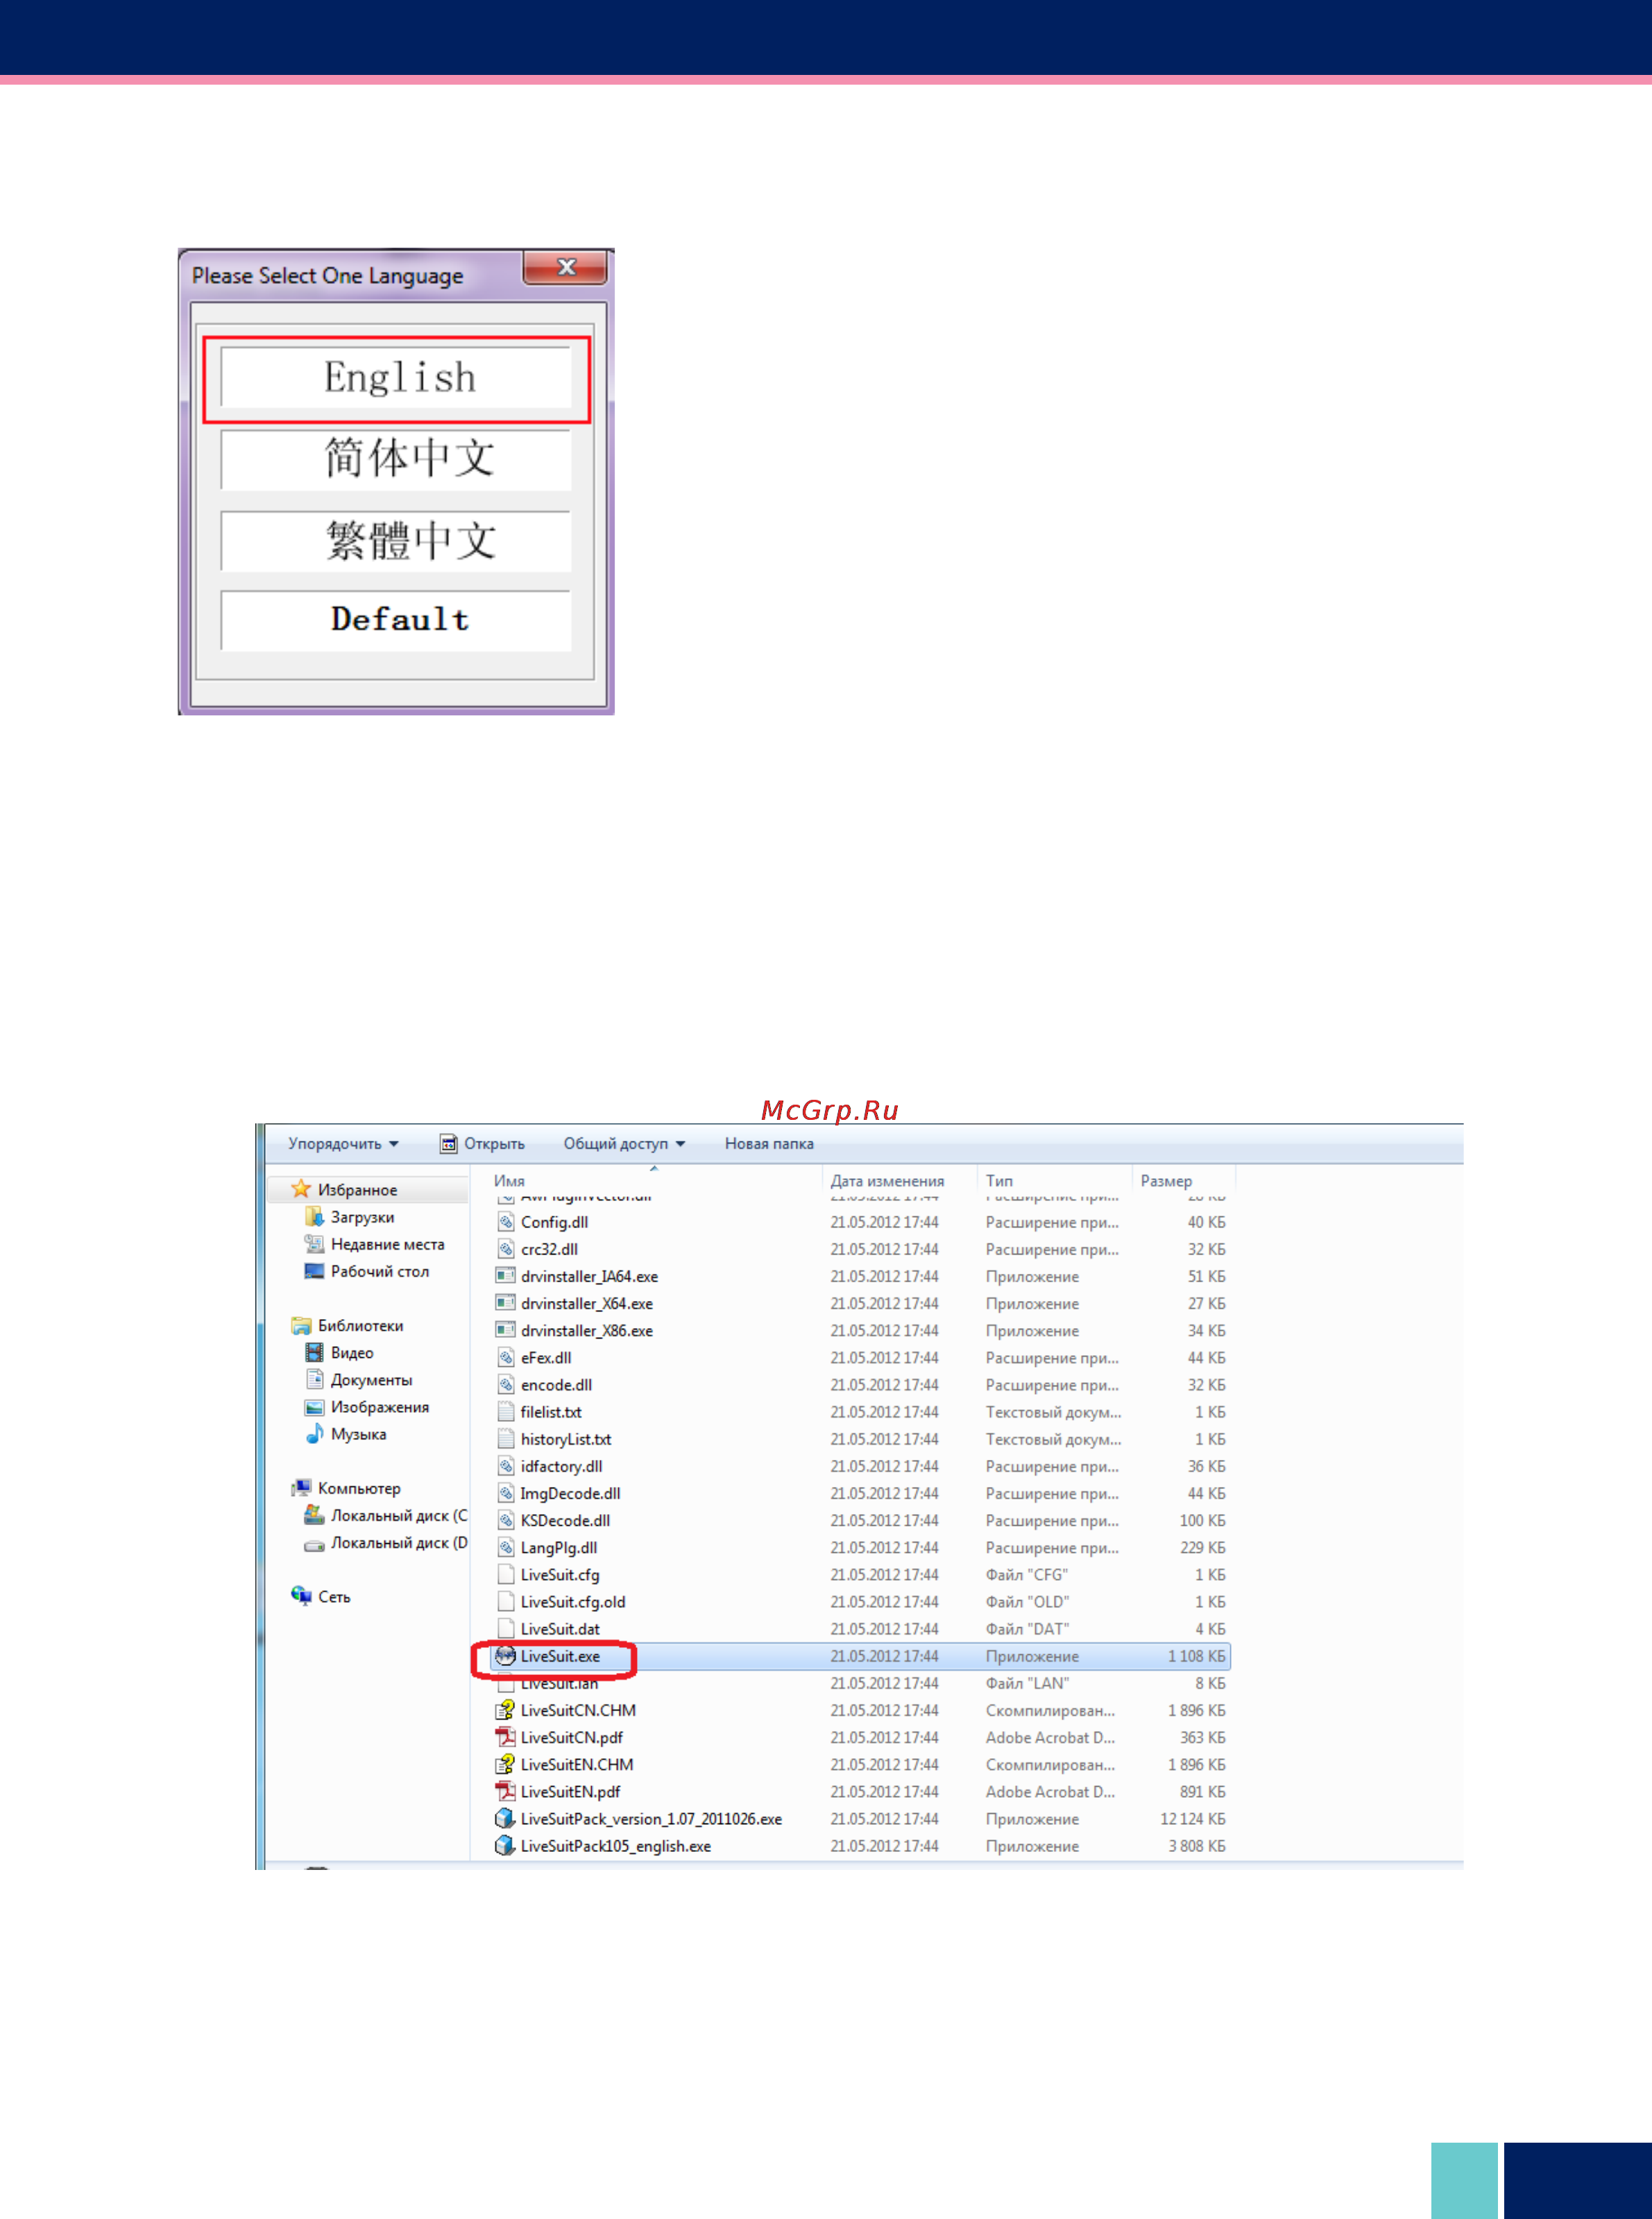Select LiveSuitEN.pdf document icon
This screenshot has width=1652, height=2219.
click(x=506, y=1792)
